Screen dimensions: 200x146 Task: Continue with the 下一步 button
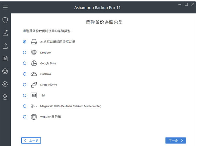pyautogui.click(x=175, y=140)
